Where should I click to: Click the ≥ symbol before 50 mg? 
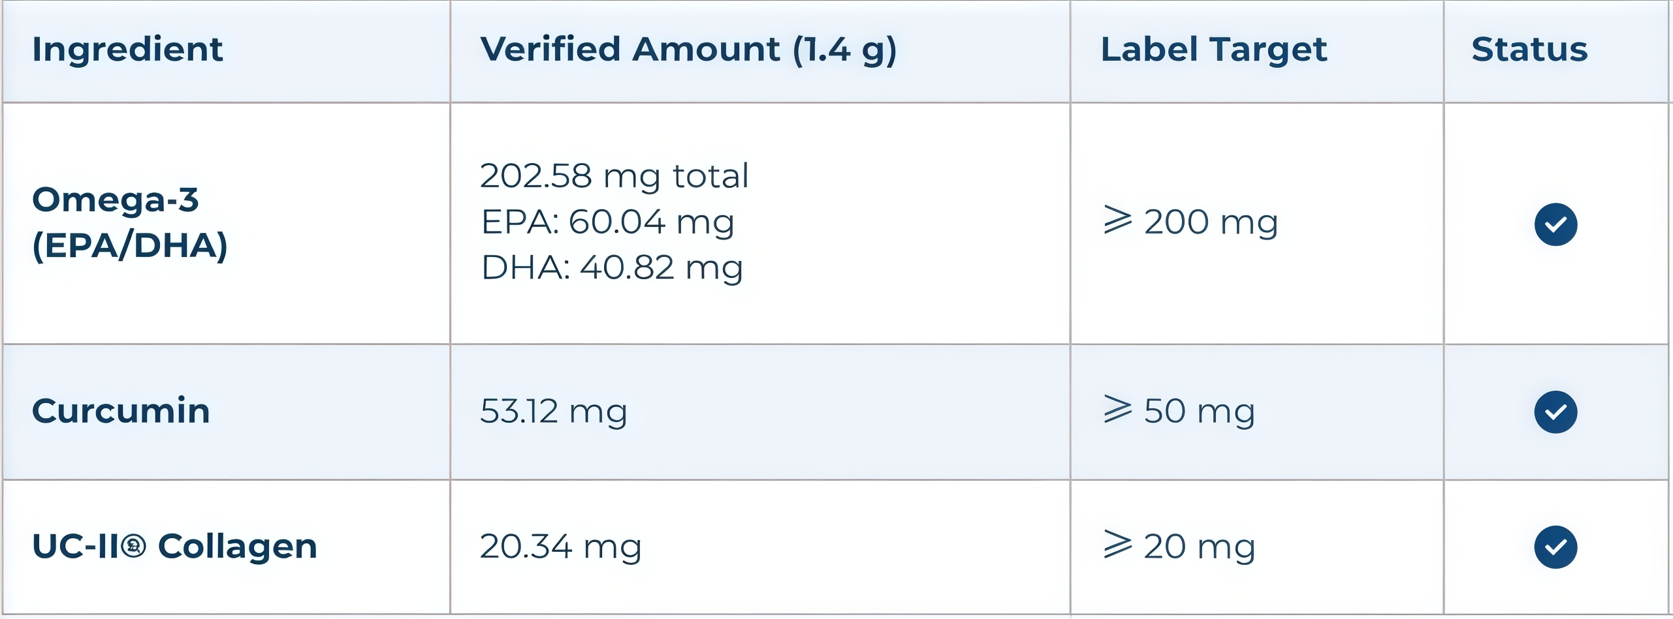coord(1117,409)
